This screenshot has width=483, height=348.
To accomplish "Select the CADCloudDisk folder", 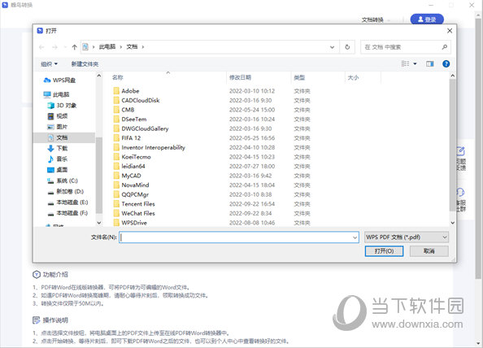I will (x=137, y=100).
